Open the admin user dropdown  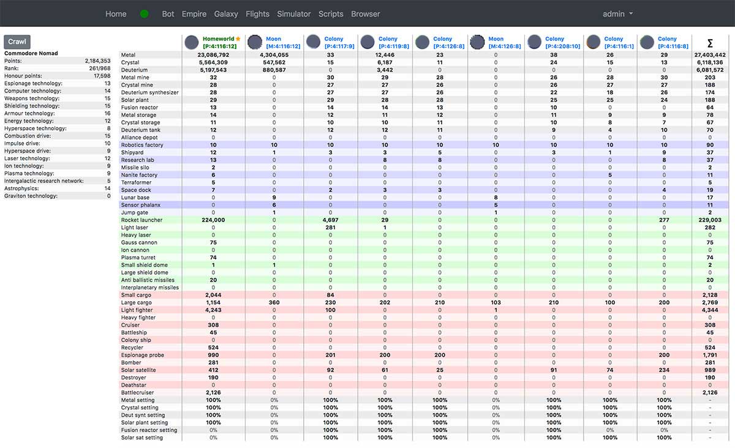click(617, 14)
